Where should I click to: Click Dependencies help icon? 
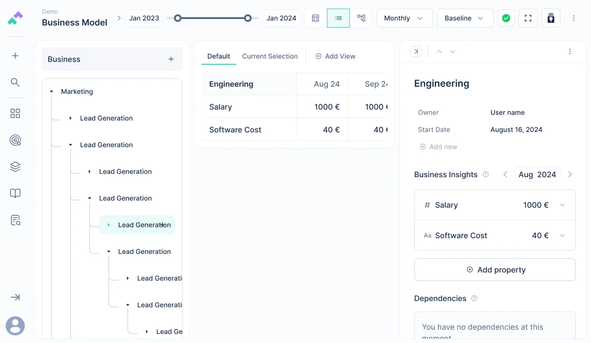coord(474,298)
